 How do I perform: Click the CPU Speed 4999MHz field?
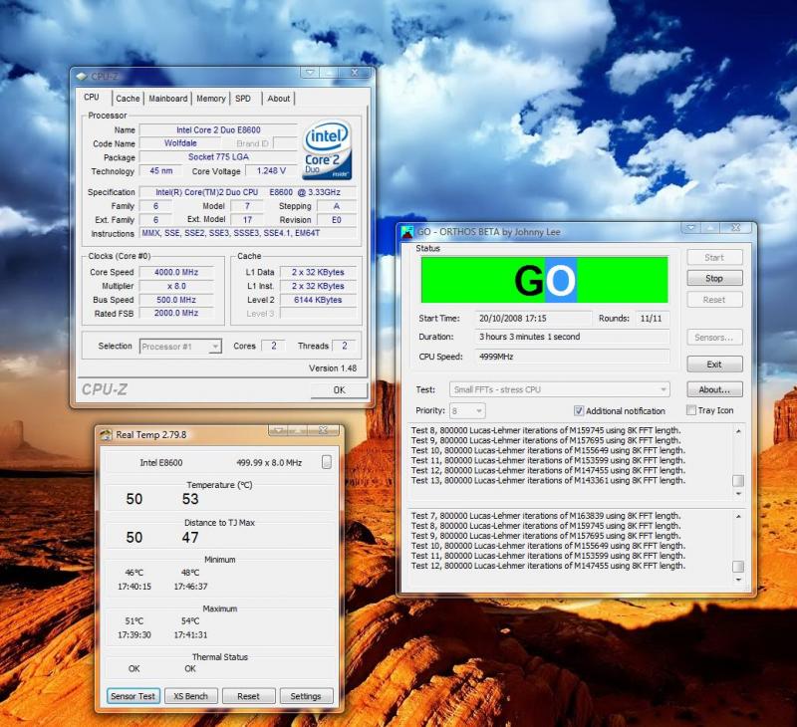[x=572, y=357]
